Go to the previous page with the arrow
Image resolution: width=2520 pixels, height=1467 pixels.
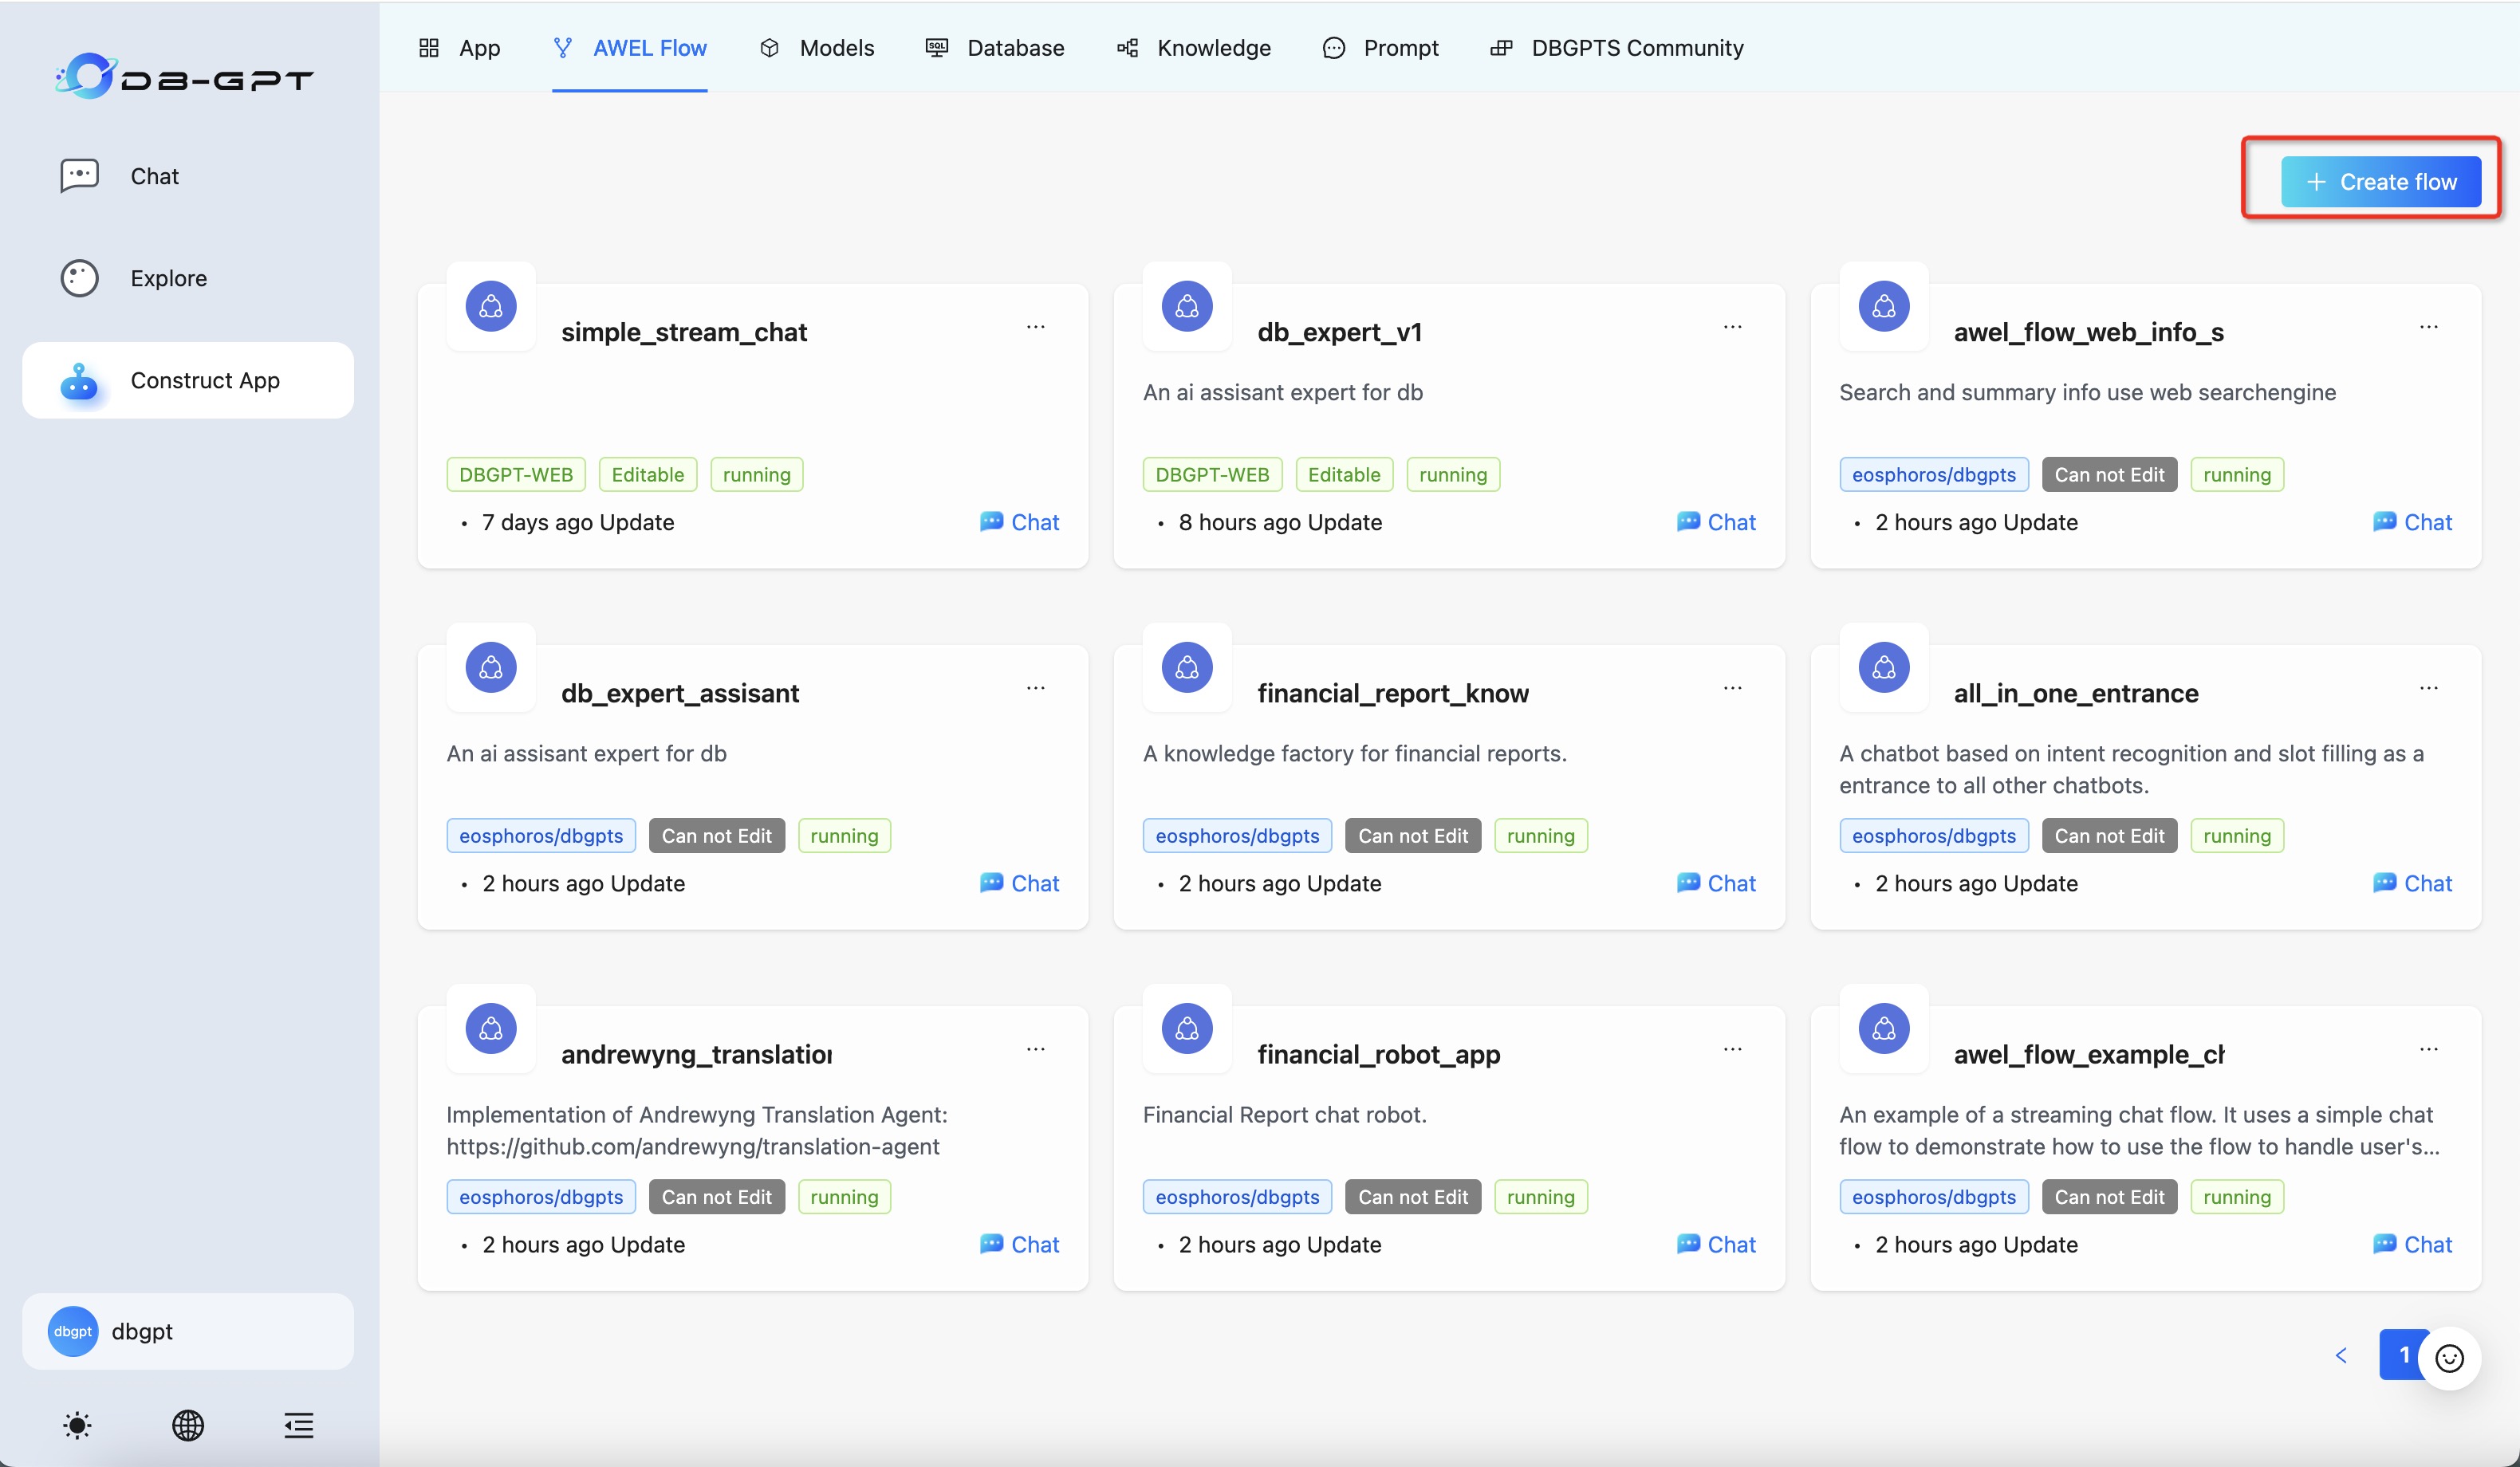point(2341,1355)
